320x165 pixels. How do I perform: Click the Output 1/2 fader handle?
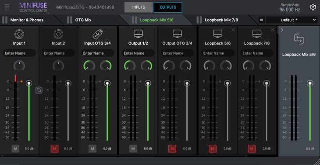(x=148, y=83)
